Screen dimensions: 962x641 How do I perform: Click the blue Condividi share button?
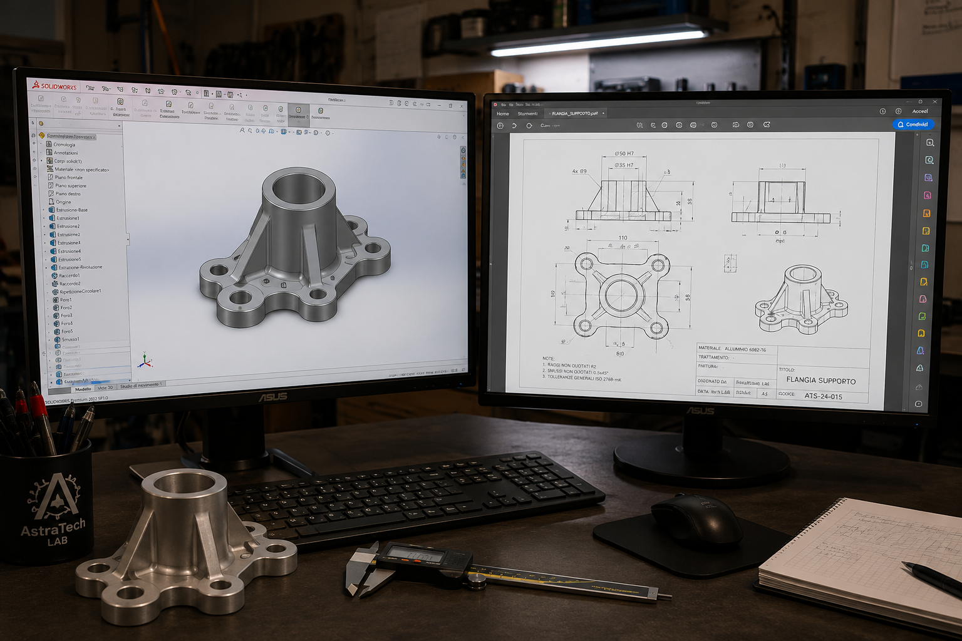pos(913,125)
